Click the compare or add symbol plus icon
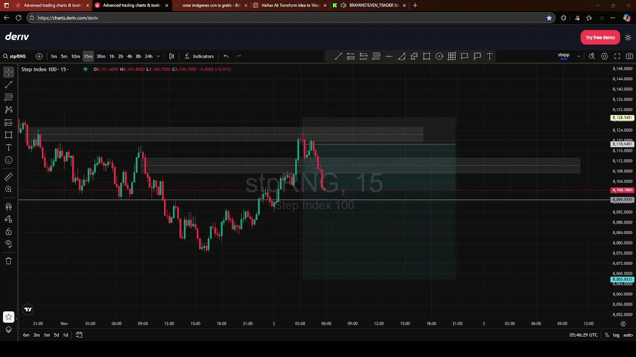The image size is (636, 357). [39, 56]
